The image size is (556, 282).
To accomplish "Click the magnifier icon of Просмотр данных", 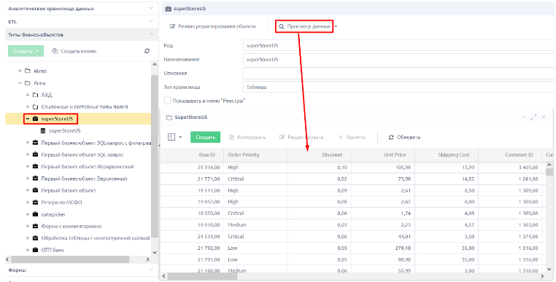I will [282, 26].
